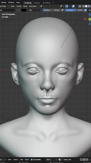Open the Slot 1 material slot dropdown
Screen dimensions: 91x163
(51, 159)
